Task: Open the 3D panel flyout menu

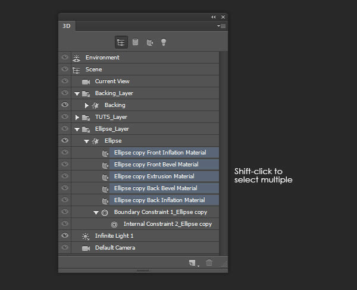Action: (221, 26)
